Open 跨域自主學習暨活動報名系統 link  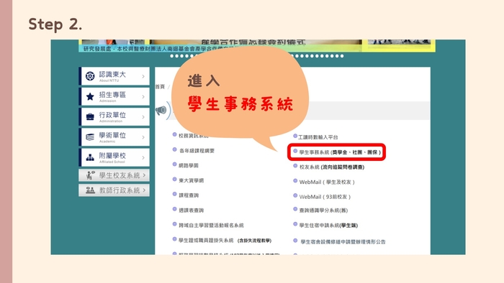(x=211, y=226)
